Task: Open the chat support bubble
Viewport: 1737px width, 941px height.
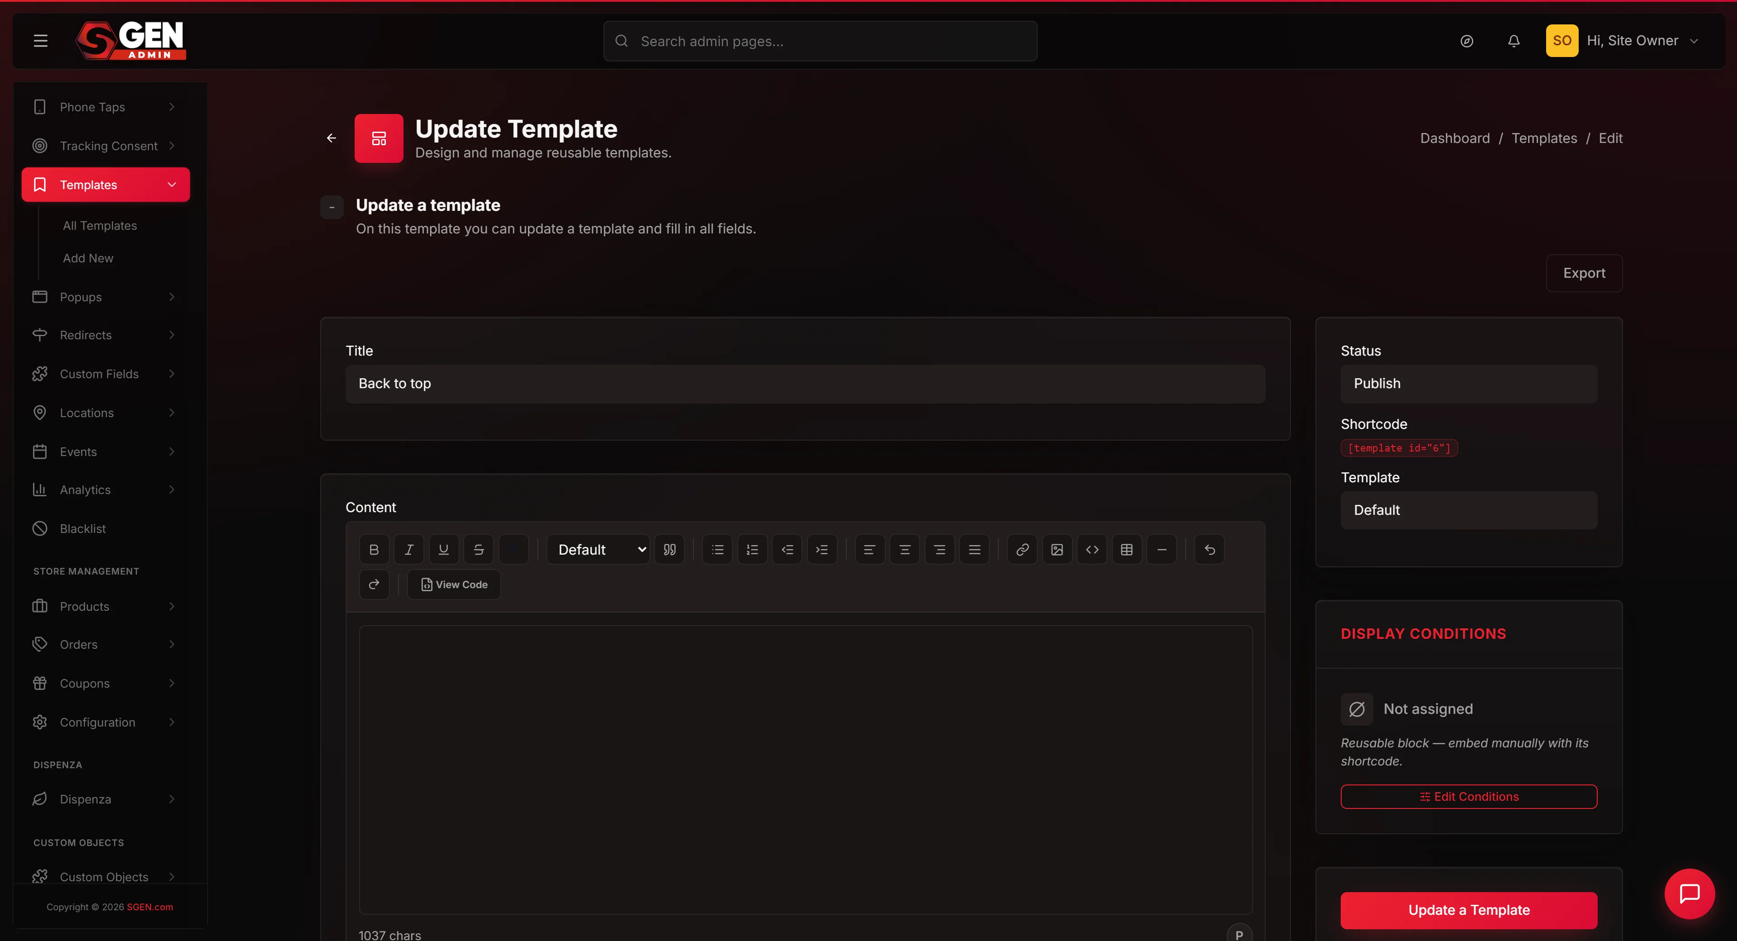Action: click(1689, 893)
